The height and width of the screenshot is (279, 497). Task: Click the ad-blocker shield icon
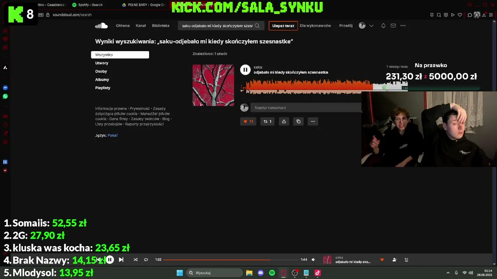(x=446, y=15)
